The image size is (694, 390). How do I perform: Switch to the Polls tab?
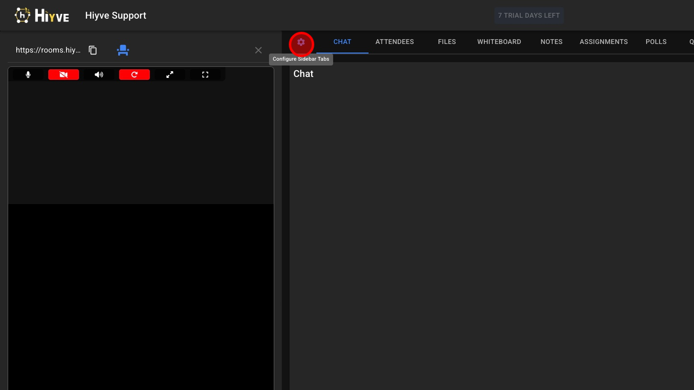[656, 42]
